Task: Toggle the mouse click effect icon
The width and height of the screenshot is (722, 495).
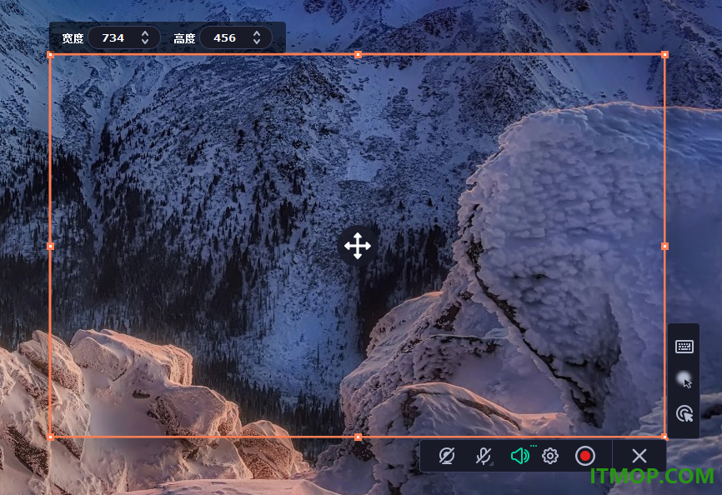Action: tap(684, 413)
